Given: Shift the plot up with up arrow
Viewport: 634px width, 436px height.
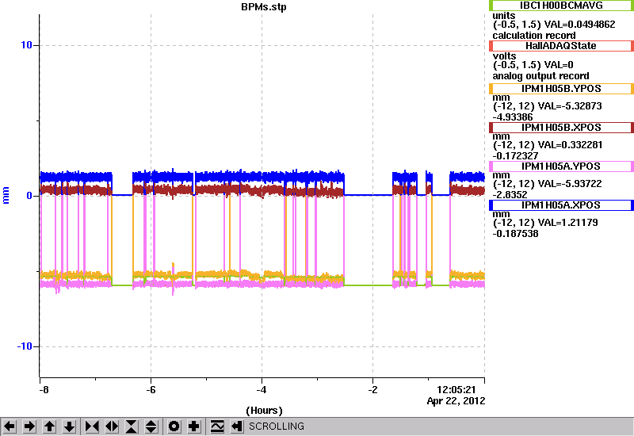Looking at the screenshot, I should pyautogui.click(x=49, y=426).
